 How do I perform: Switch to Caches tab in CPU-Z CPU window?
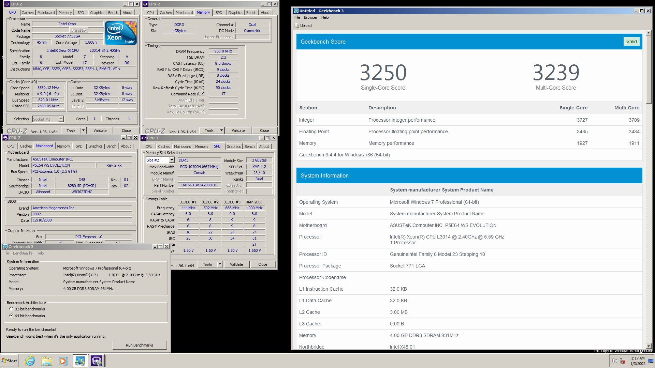28,13
